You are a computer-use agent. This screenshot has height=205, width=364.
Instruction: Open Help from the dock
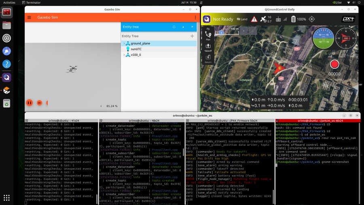point(6,64)
